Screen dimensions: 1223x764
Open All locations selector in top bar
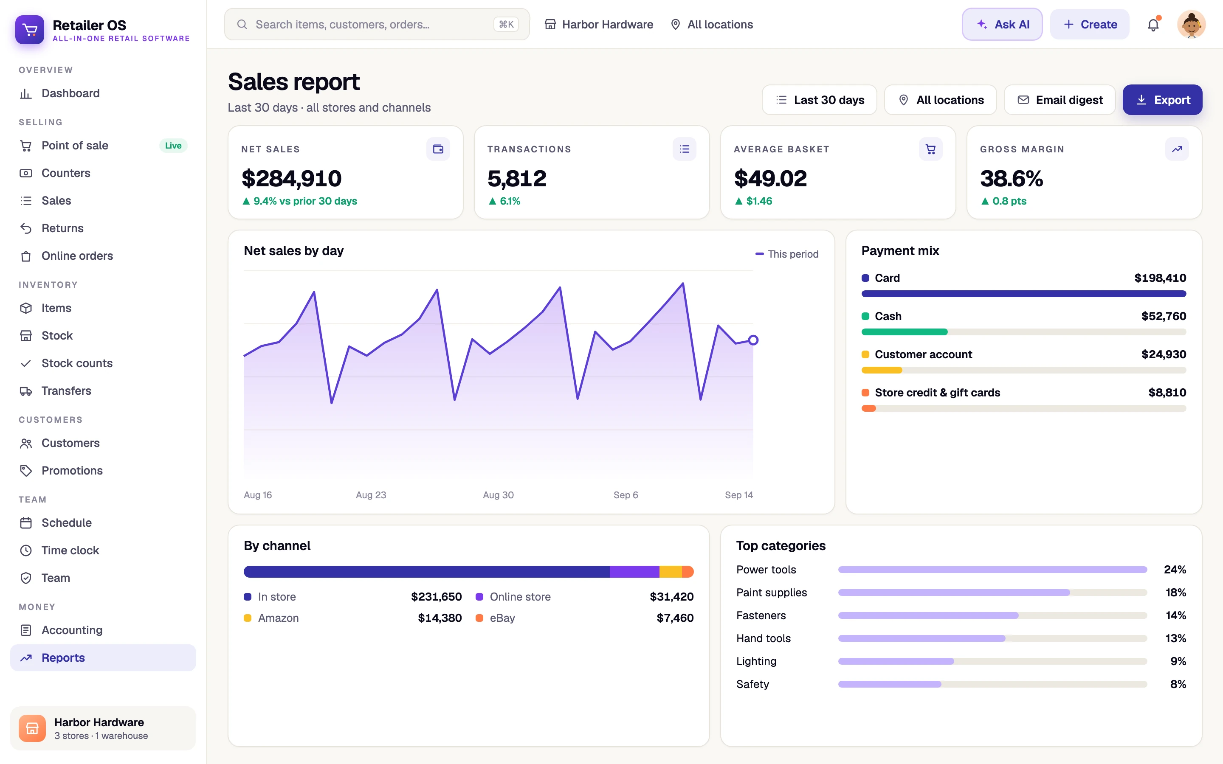tap(712, 24)
